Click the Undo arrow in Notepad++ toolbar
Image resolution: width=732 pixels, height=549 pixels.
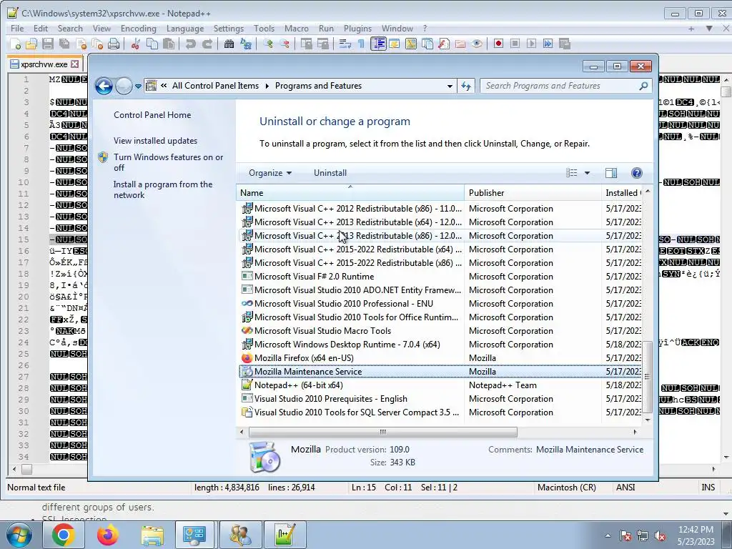click(x=190, y=44)
